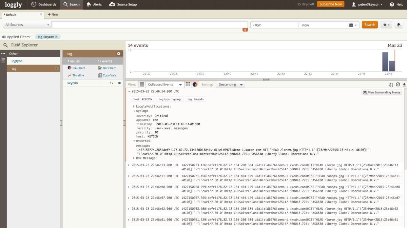Collapse the syslog section of the event
The height and width of the screenshot is (228, 407).
pos(134,111)
